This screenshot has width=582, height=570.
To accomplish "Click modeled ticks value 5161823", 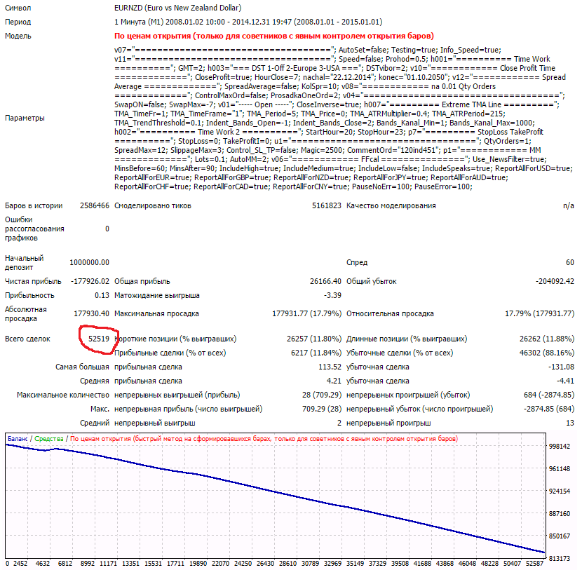I will (327, 205).
